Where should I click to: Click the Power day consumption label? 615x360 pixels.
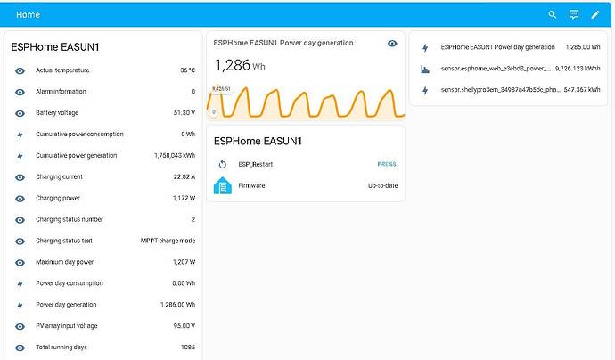70,283
